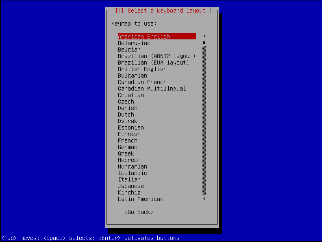Choose Belarusian keyboard layout
Image resolution: width=322 pixels, height=242 pixels.
tap(134, 43)
